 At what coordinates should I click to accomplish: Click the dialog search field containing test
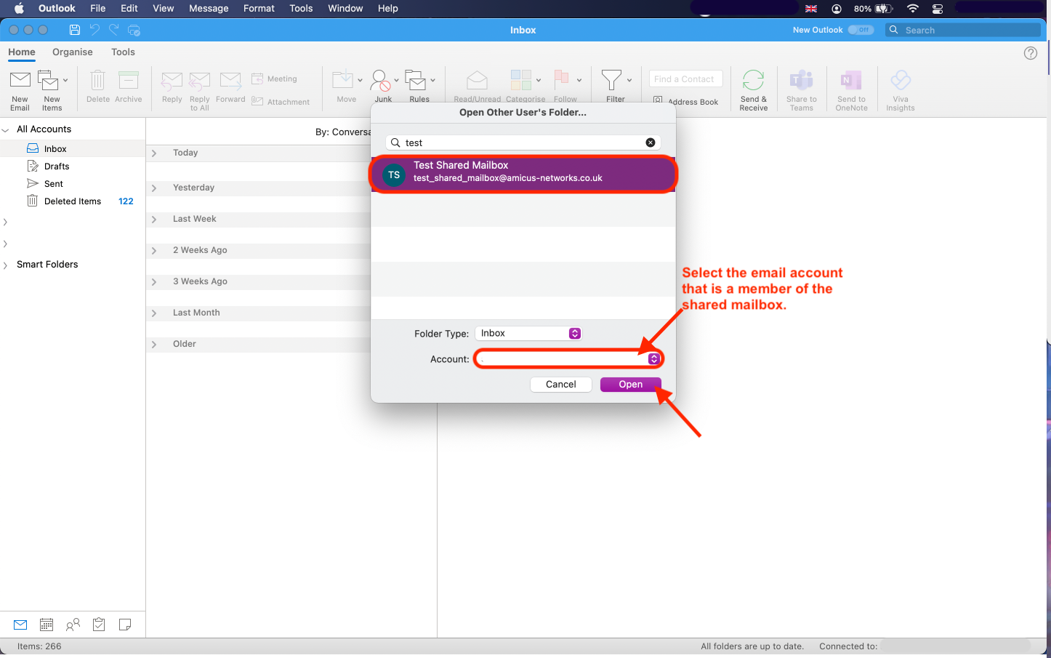523,143
